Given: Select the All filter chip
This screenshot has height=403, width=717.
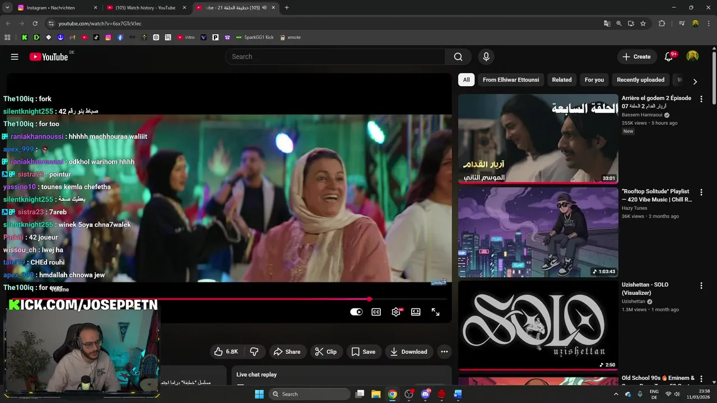Looking at the screenshot, I should [x=466, y=79].
